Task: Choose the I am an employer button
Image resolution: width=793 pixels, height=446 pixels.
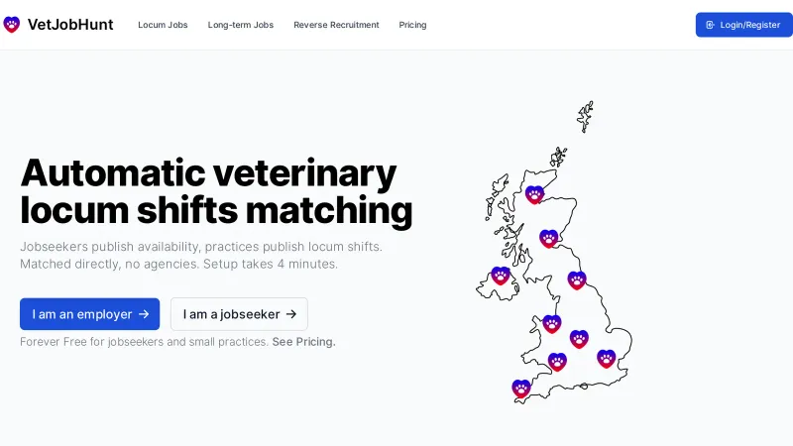Action: (90, 314)
